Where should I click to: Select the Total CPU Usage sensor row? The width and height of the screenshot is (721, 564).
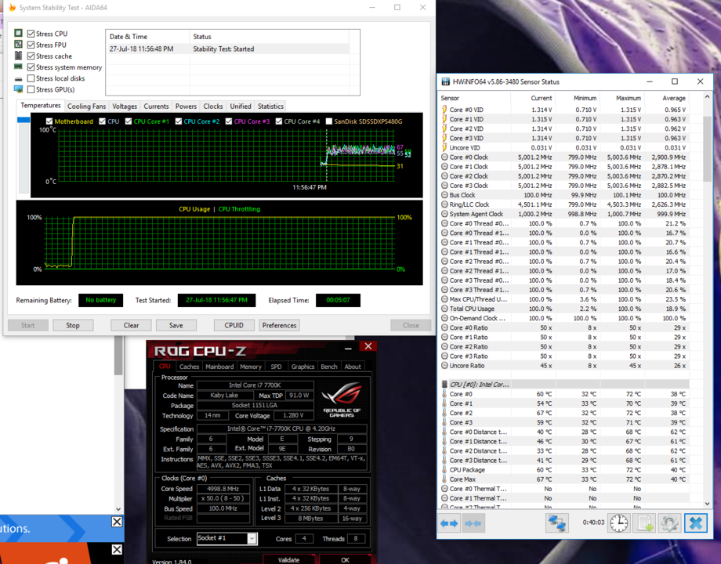click(x=565, y=309)
